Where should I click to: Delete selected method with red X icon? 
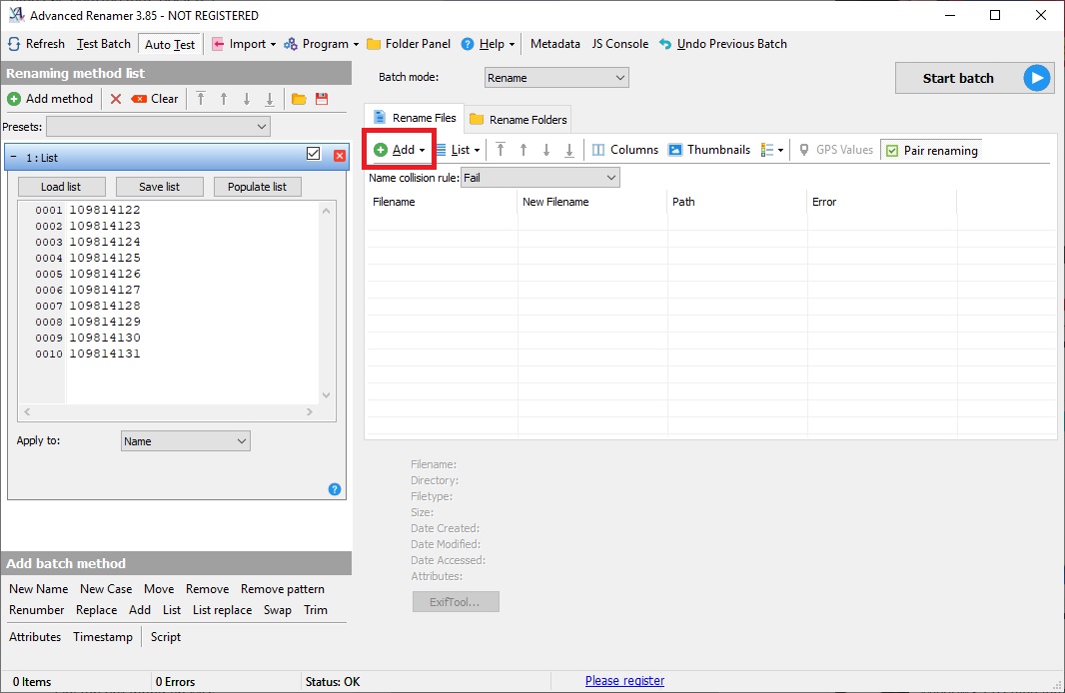click(116, 99)
